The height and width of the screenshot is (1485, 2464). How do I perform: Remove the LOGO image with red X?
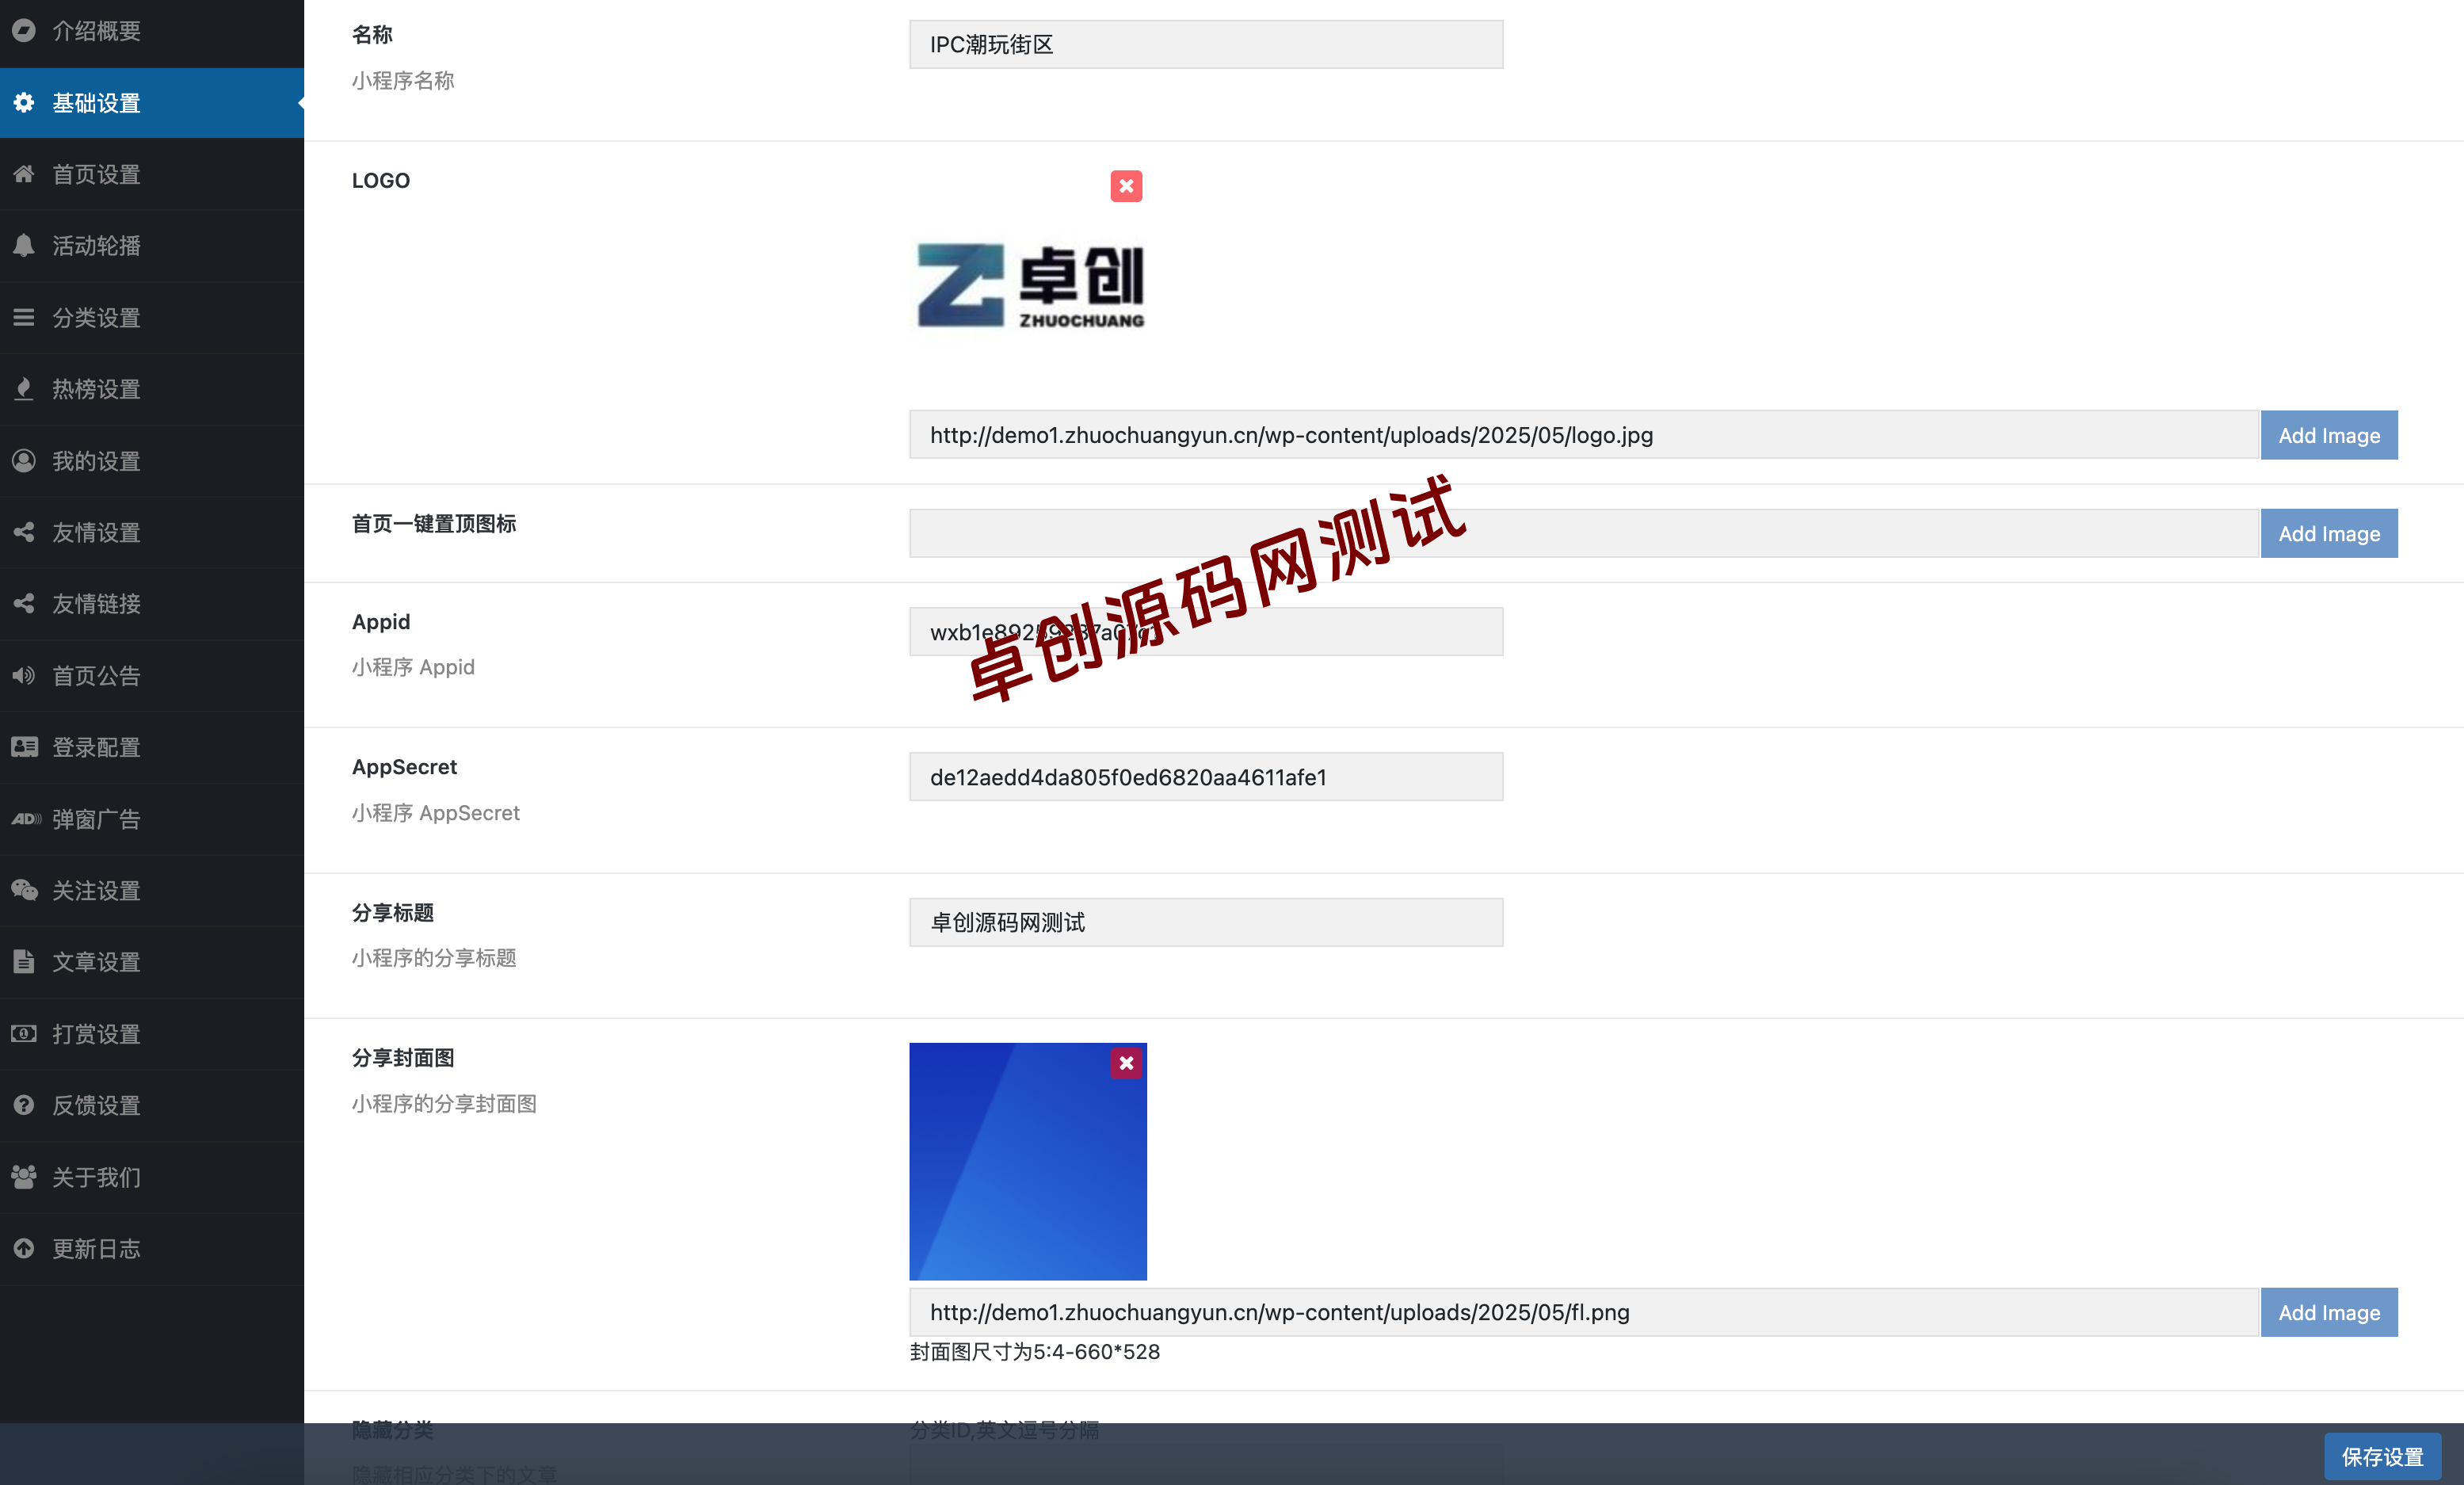(1126, 185)
